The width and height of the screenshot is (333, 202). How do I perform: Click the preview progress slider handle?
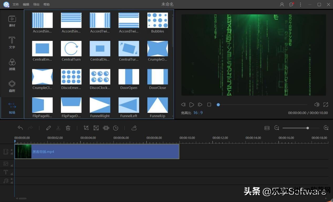coord(218,105)
